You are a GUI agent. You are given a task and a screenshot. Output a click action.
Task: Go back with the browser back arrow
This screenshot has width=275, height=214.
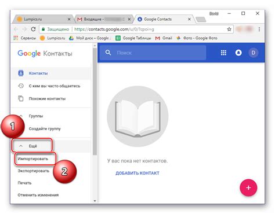[x=16, y=29]
